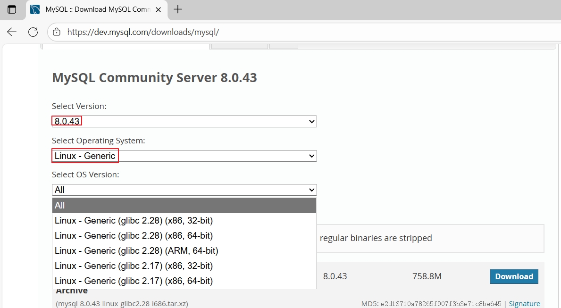
Task: Select Linux - Generic (glibc 2.28) (ARM, 64-bit)
Action: coord(184,251)
